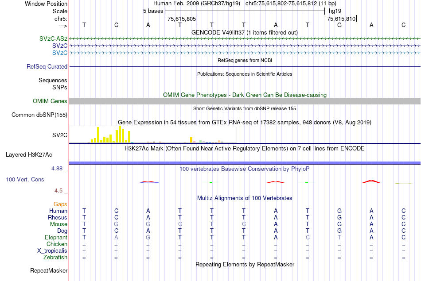Open Short Genetic Variants from dbSNP title
This screenshot has height=281, width=421.
[245, 108]
